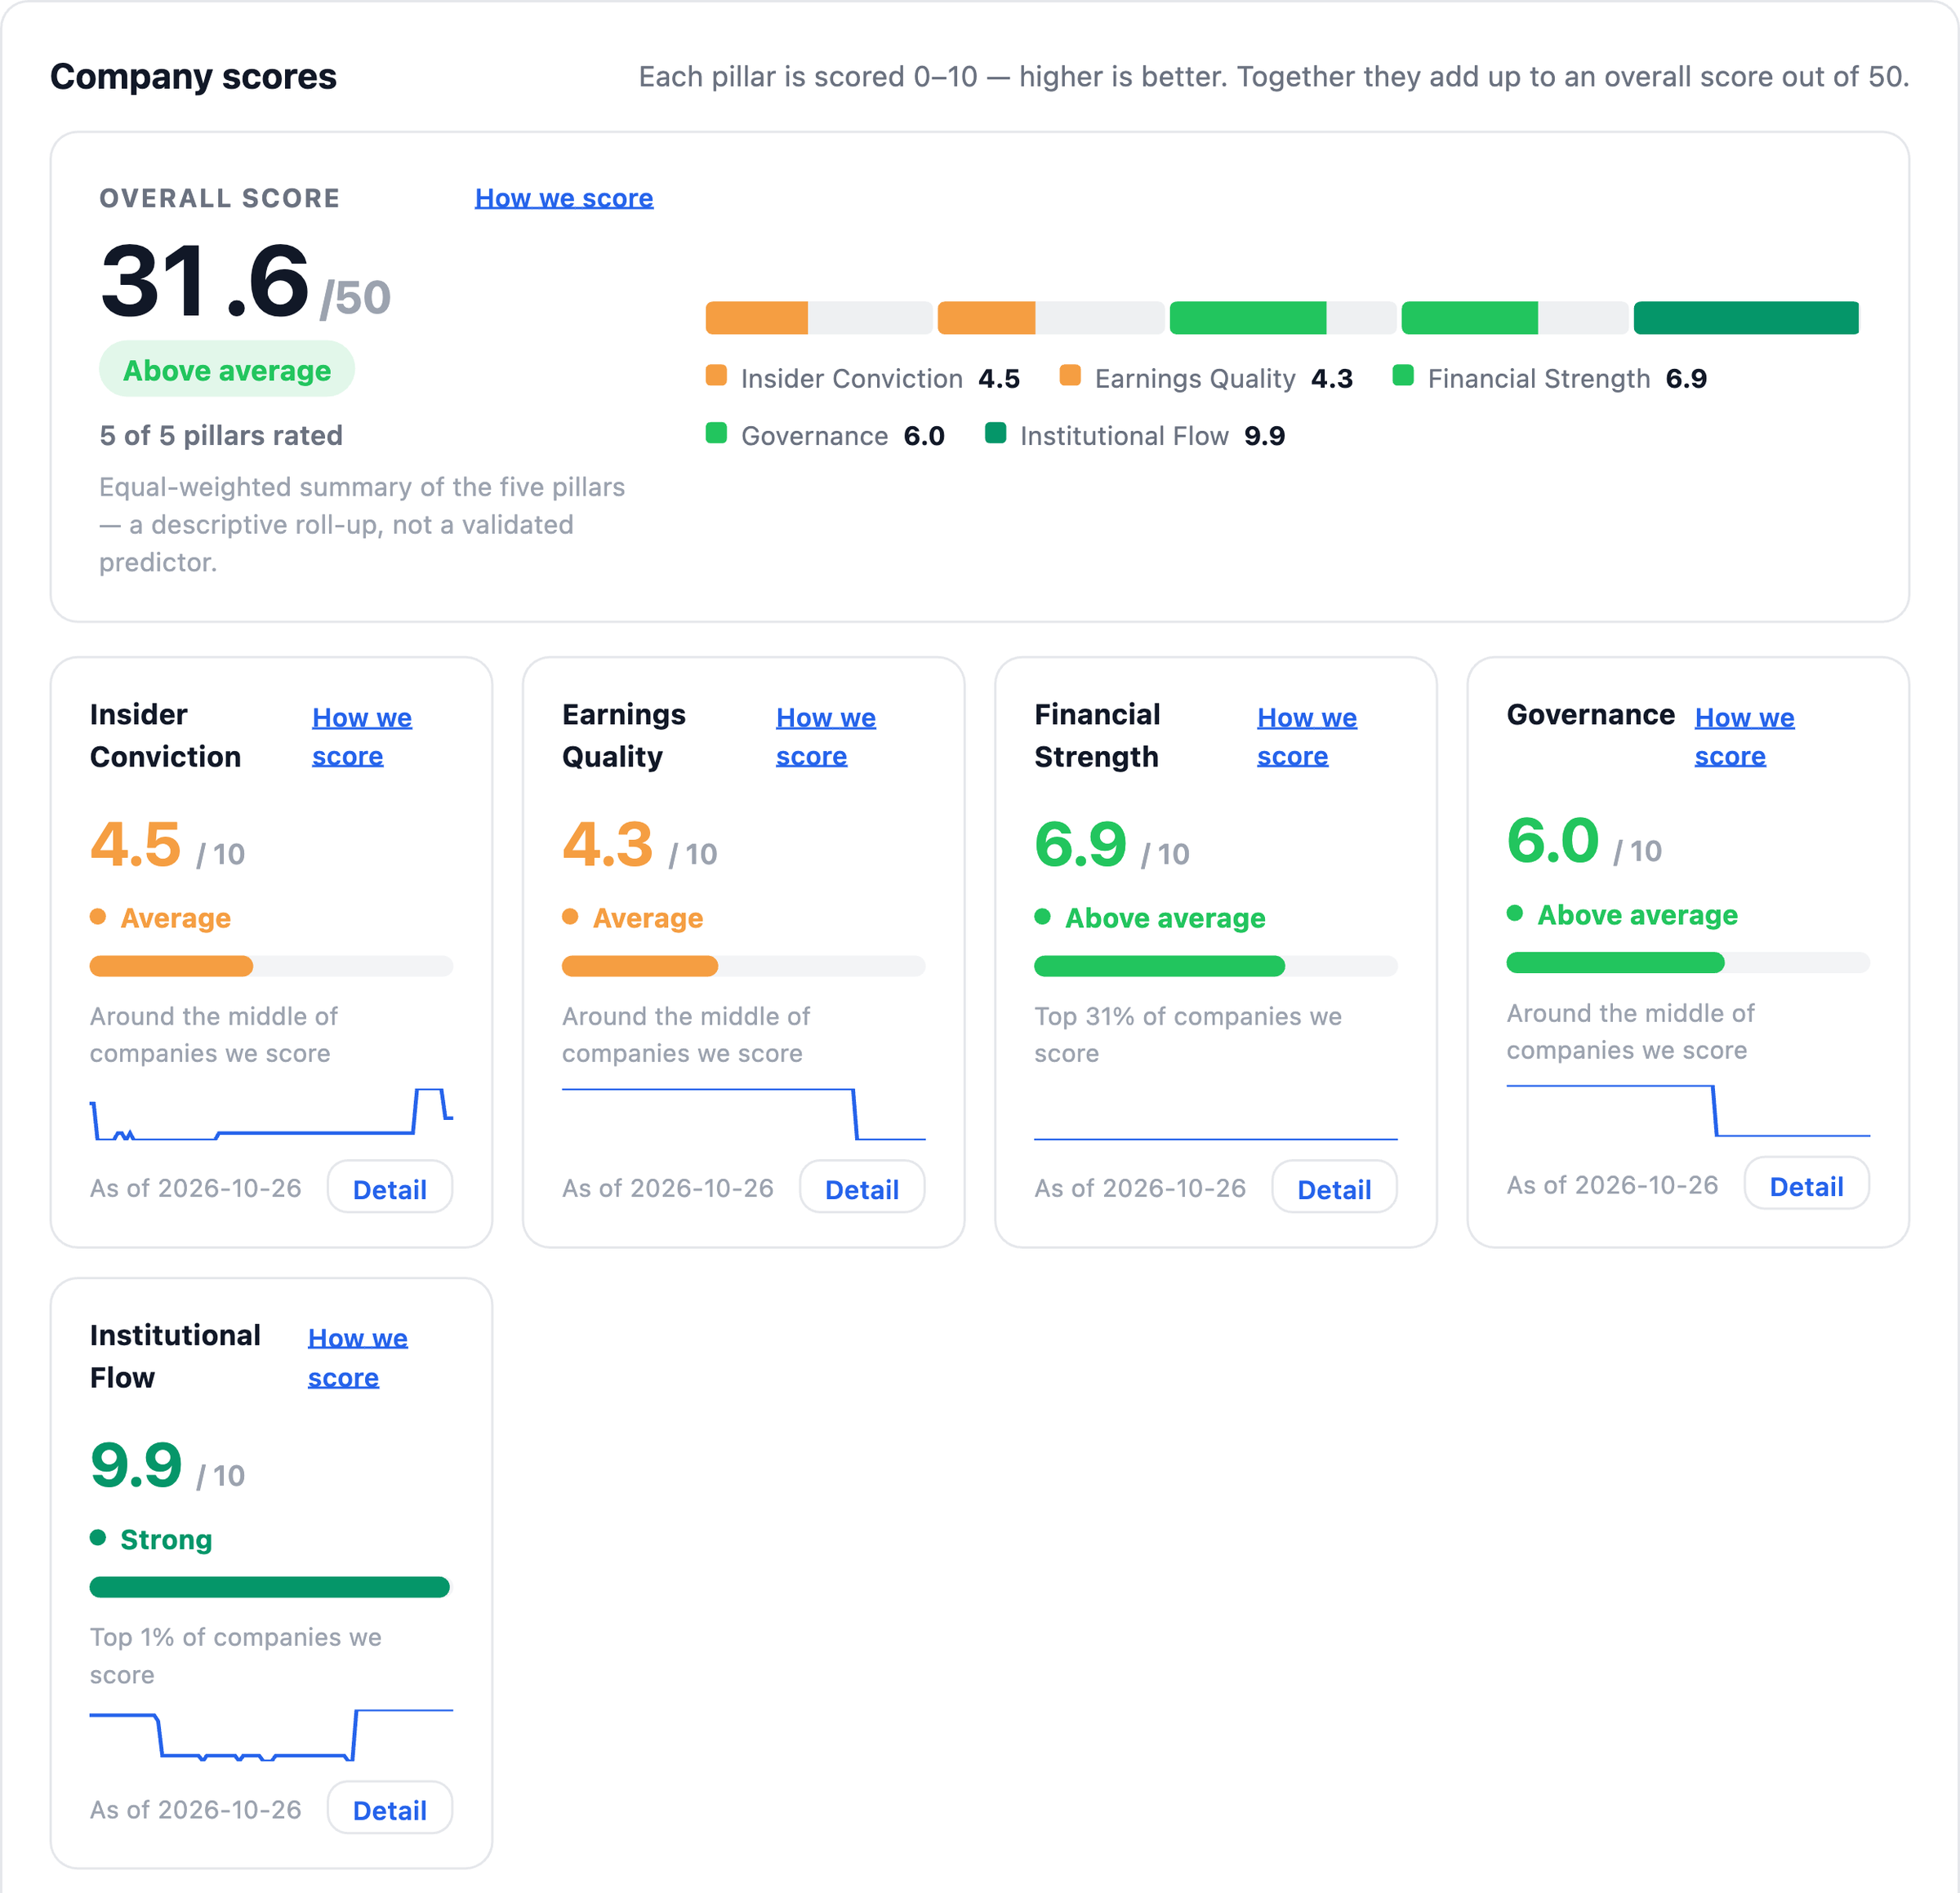This screenshot has height=1893, width=1960.
Task: Click Top 1% of companies we score text
Action: coord(236,1655)
